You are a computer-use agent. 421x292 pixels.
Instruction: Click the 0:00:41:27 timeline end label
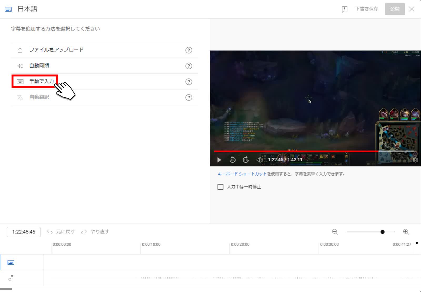click(x=402, y=244)
